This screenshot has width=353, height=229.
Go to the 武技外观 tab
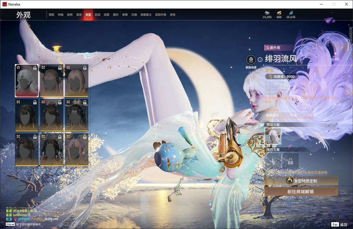click(160, 15)
